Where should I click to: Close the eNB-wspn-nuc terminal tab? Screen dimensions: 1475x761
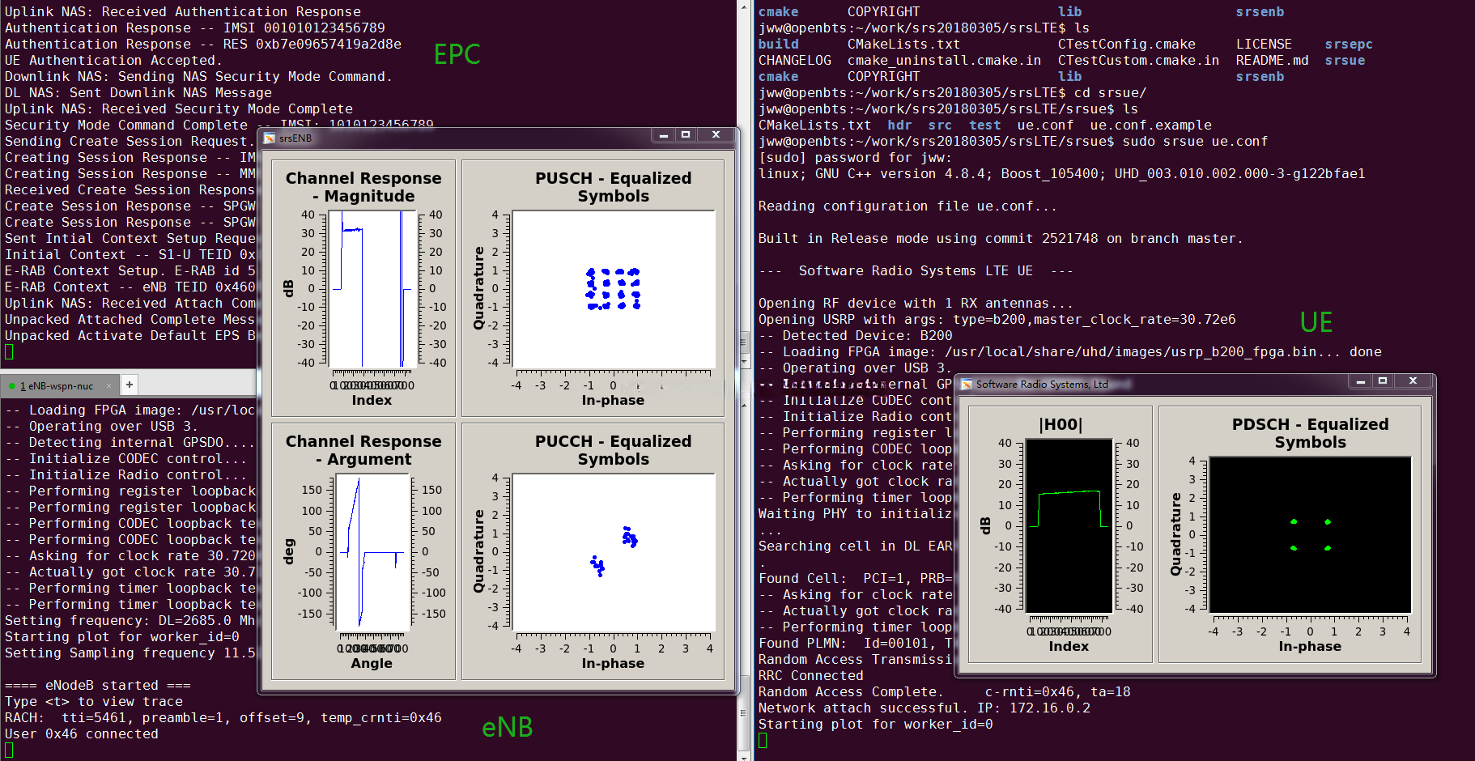108,386
